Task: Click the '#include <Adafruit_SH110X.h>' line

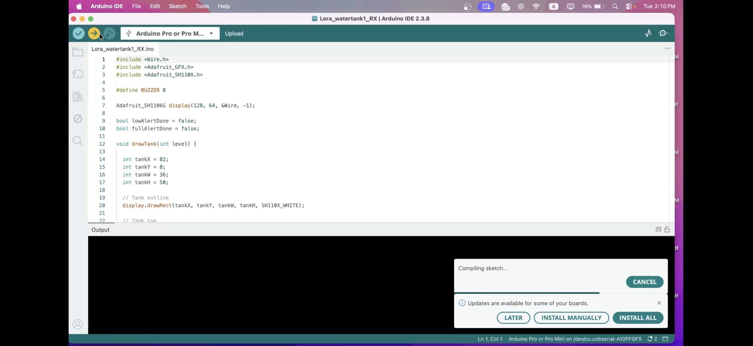Action: click(x=159, y=75)
